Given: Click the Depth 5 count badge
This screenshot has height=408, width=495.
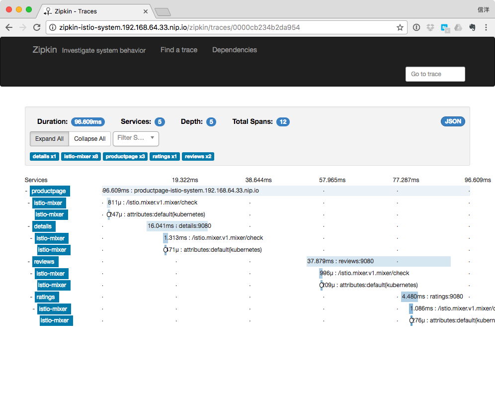Looking at the screenshot, I should pyautogui.click(x=211, y=122).
